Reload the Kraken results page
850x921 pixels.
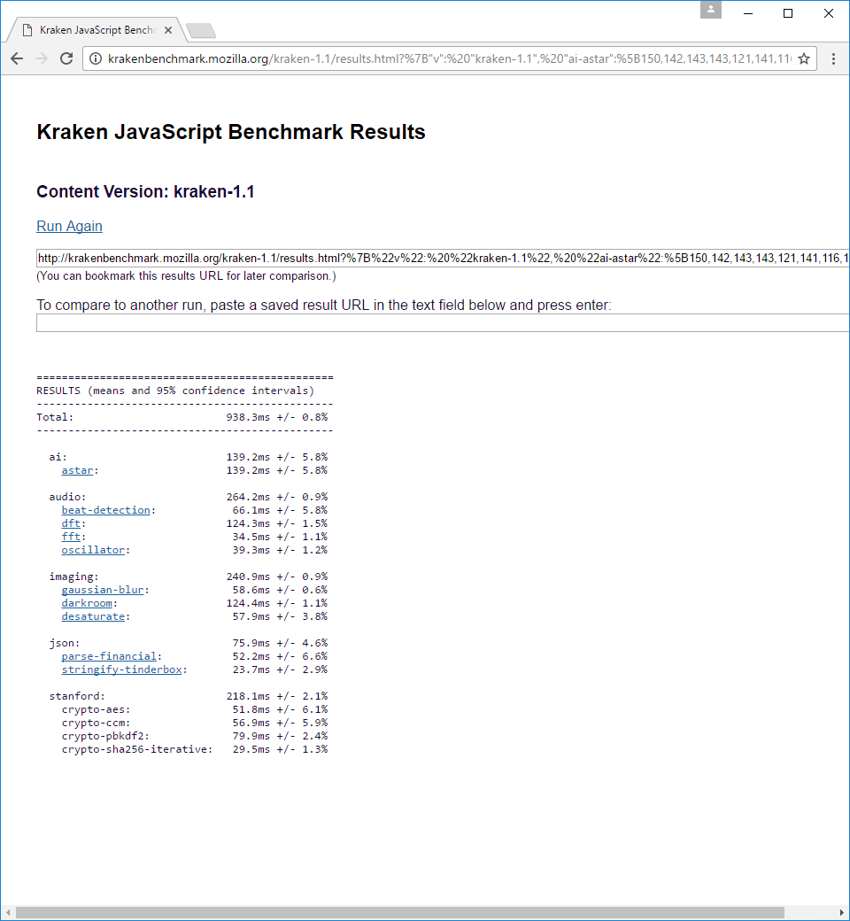click(66, 58)
